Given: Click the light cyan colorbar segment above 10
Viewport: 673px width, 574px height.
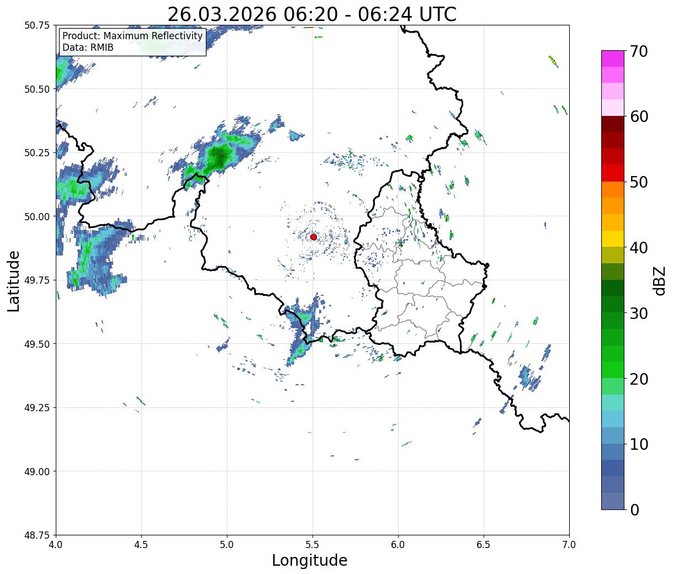Looking at the screenshot, I should pos(613,419).
